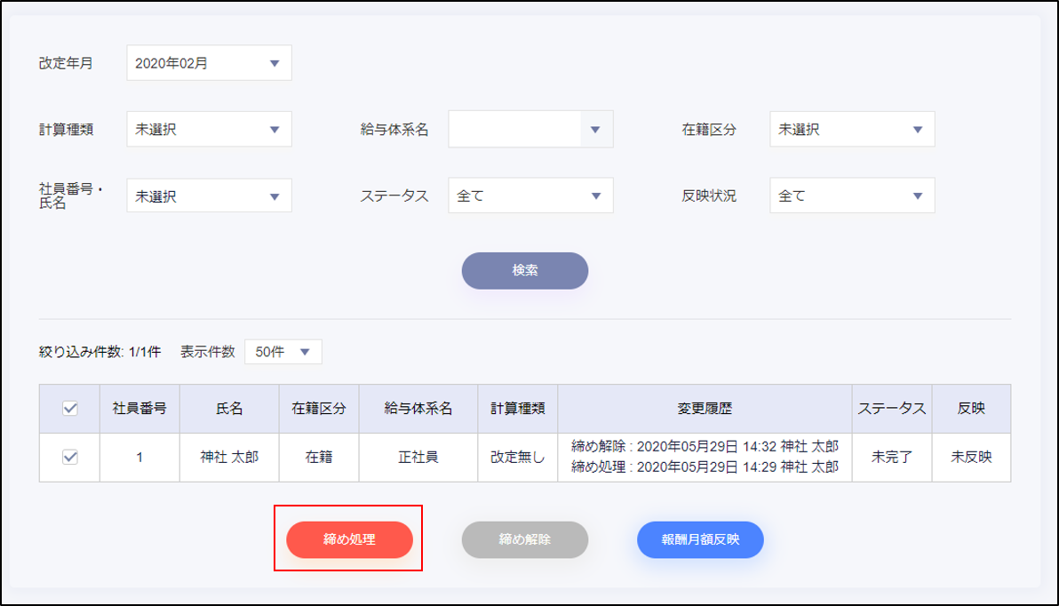Image resolution: width=1059 pixels, height=606 pixels.
Task: Change the 表示件数 50件 page size
Action: [x=283, y=352]
